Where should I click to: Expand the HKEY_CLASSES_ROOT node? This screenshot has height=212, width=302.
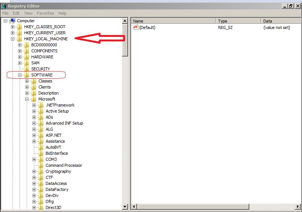[x=12, y=27]
